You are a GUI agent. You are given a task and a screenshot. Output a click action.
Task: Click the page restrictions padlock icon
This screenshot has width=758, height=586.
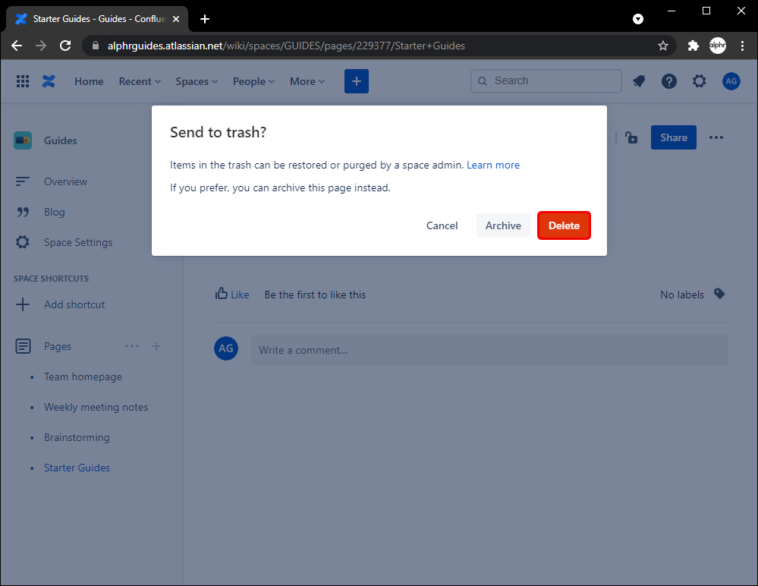(x=631, y=137)
